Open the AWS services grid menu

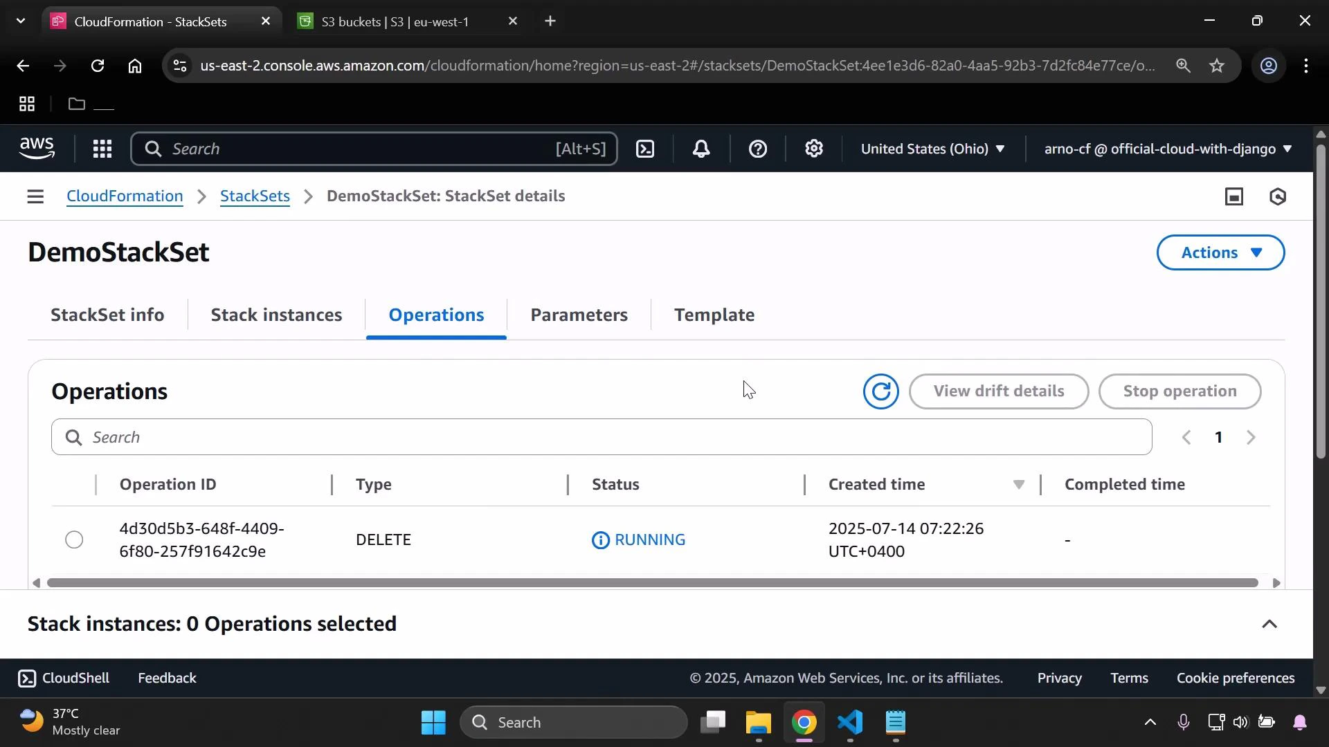click(x=102, y=149)
